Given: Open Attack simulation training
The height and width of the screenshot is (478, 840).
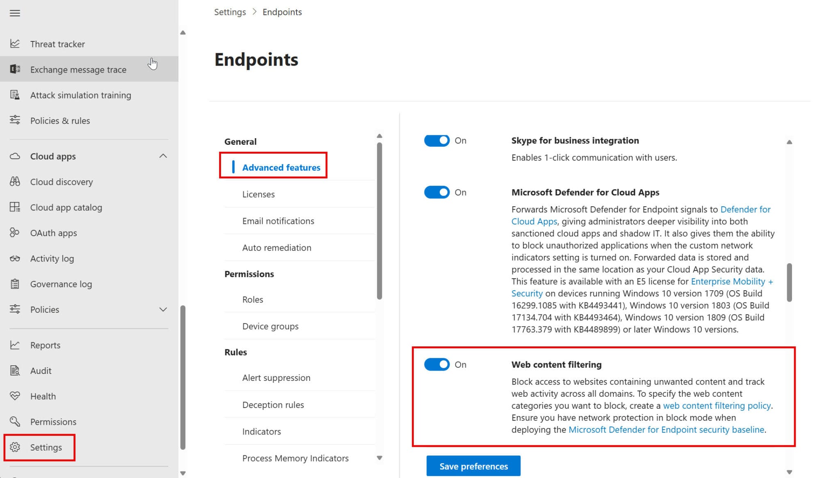Looking at the screenshot, I should tap(81, 95).
